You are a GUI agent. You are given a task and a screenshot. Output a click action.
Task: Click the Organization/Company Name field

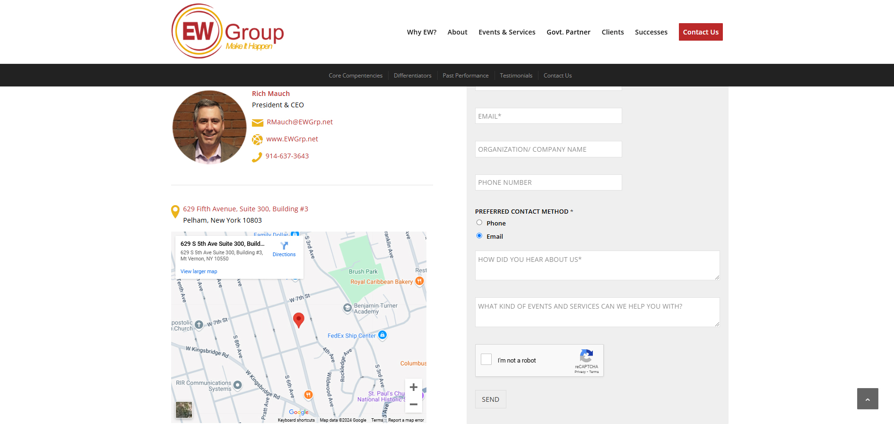click(548, 149)
